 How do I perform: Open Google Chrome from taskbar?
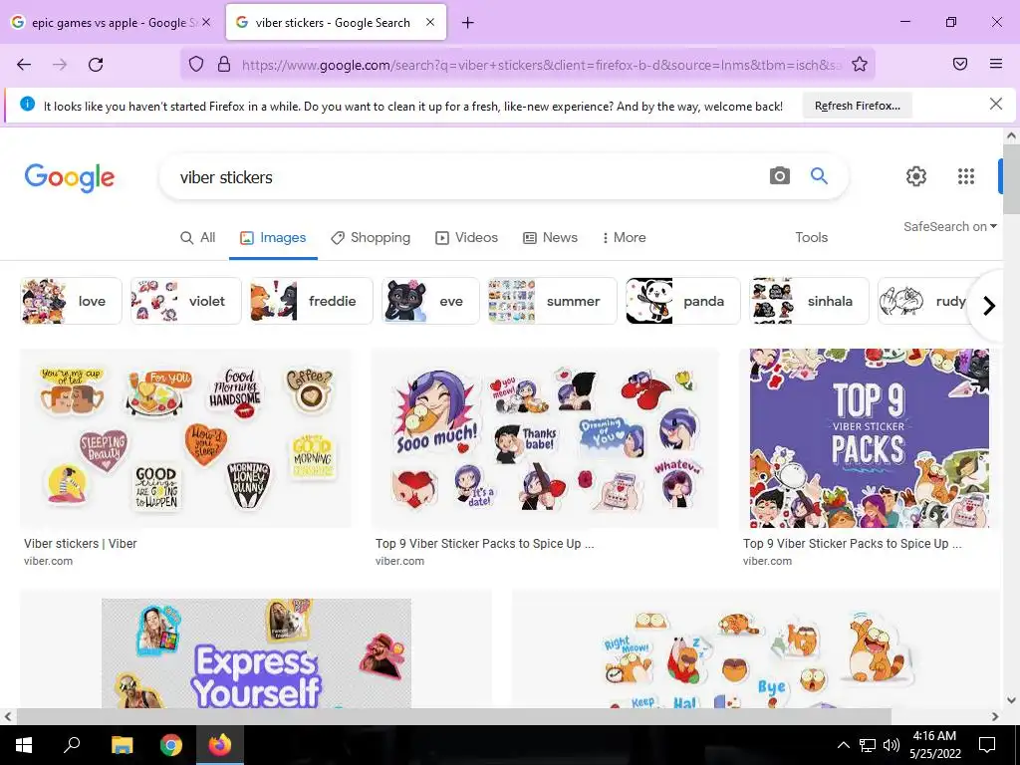tap(171, 745)
